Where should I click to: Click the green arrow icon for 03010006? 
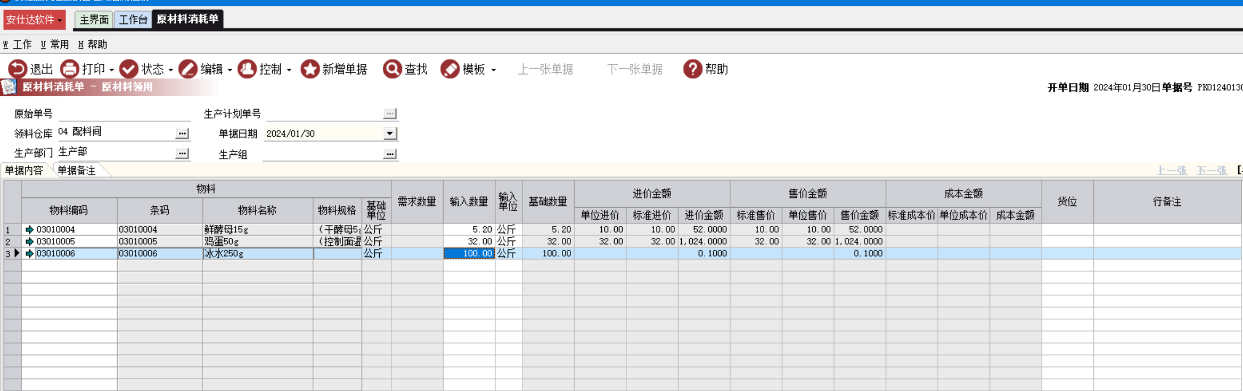tap(29, 254)
